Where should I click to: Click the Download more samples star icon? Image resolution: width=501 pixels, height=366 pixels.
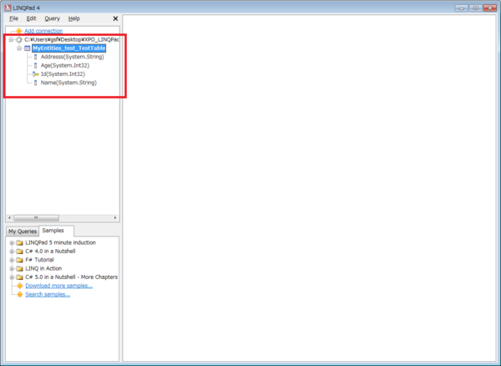(x=20, y=286)
